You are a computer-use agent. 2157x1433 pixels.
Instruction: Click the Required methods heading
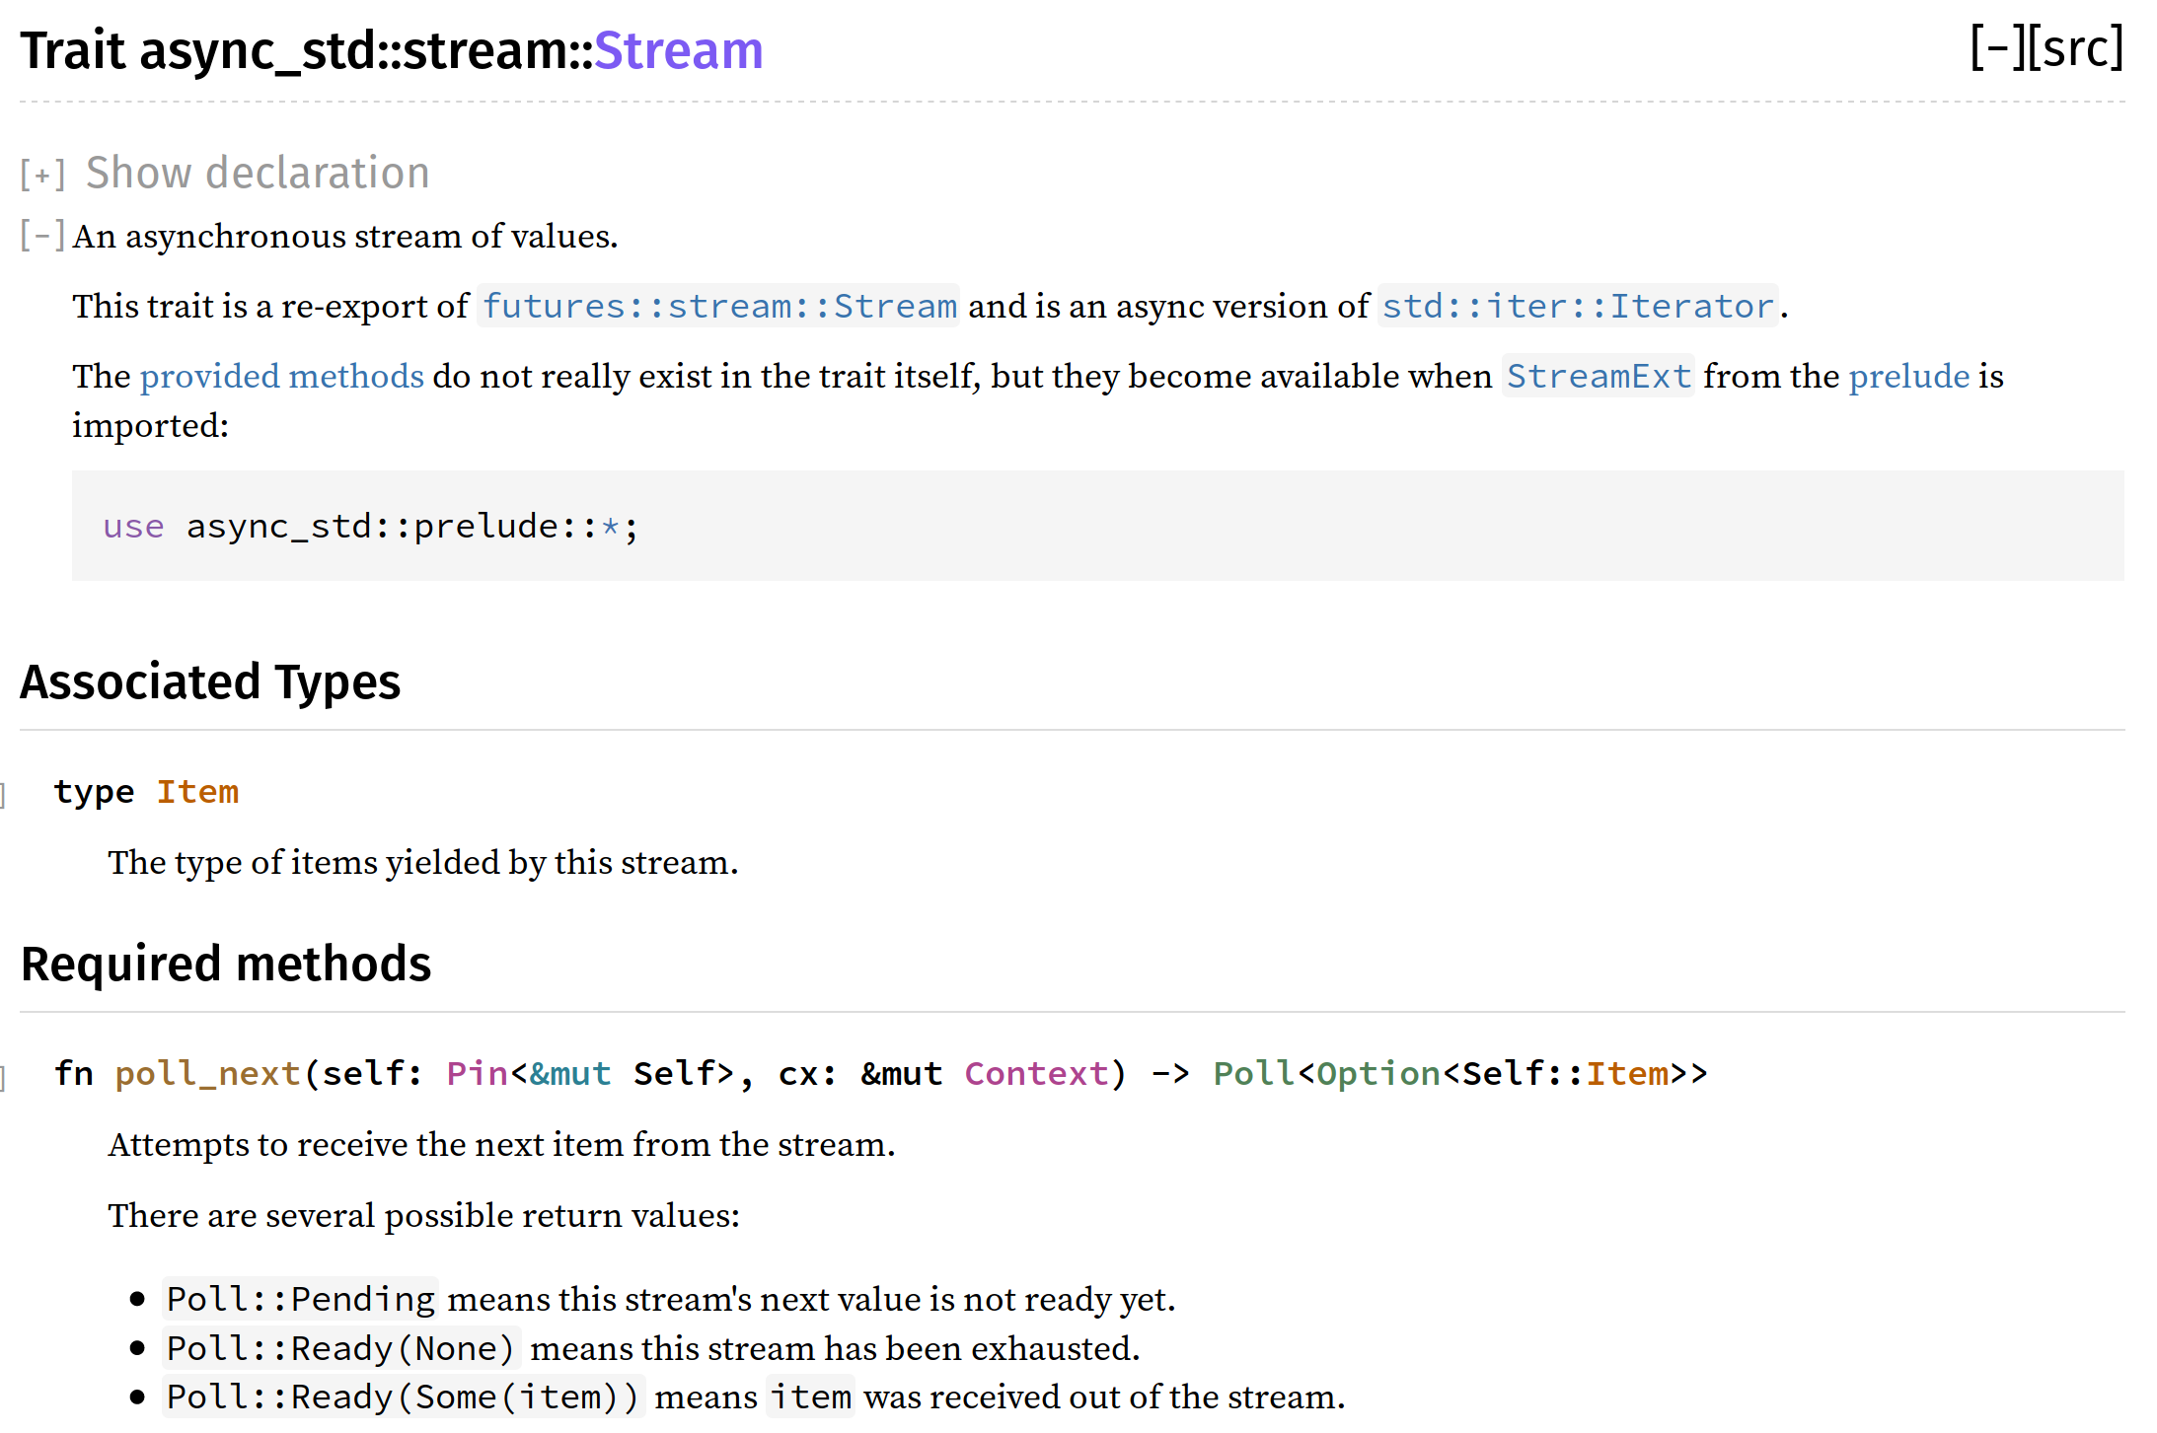(x=226, y=965)
